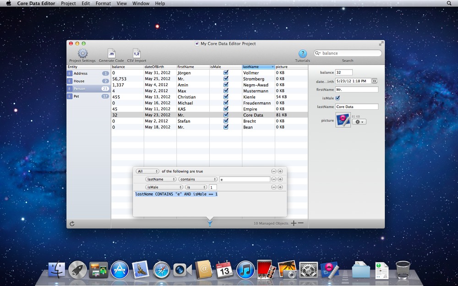Open Spotlight search in menu bar
Screen dimensions: 458x286
tap(449, 3)
